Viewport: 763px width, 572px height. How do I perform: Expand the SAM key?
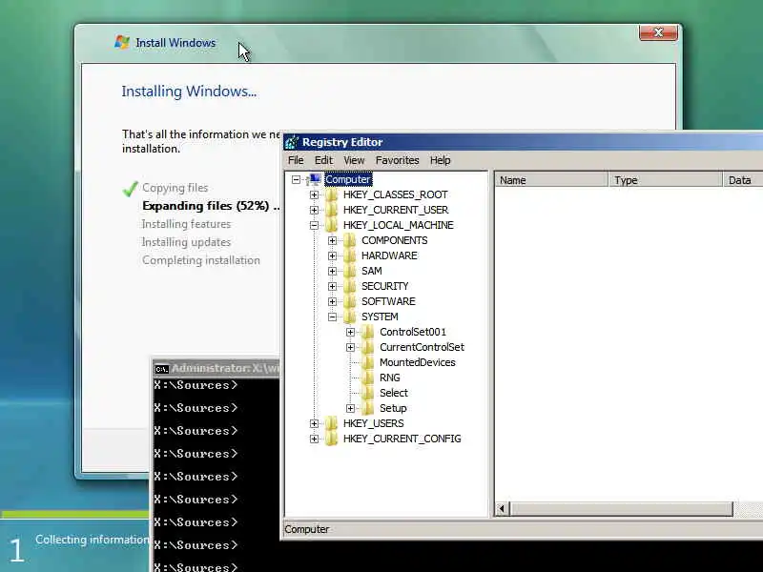pos(332,271)
